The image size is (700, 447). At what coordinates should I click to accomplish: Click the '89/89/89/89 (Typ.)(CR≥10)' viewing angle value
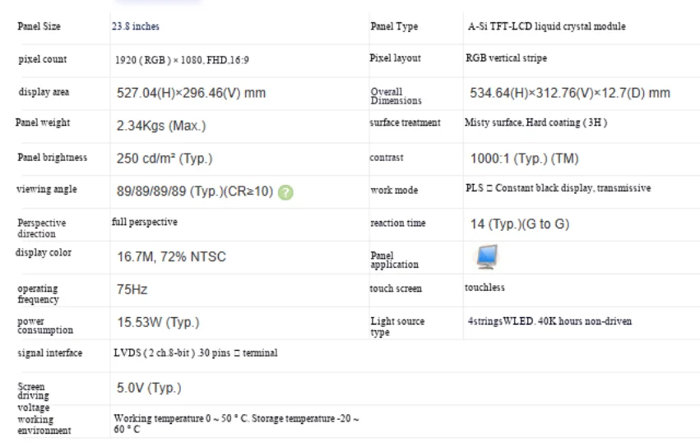(x=195, y=191)
